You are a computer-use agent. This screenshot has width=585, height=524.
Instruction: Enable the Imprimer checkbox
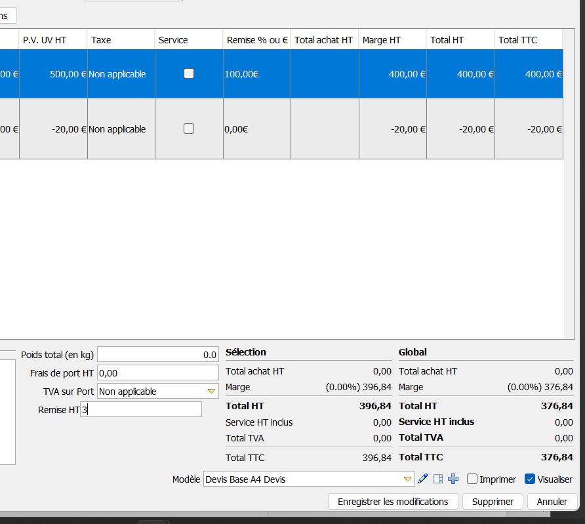tap(472, 479)
